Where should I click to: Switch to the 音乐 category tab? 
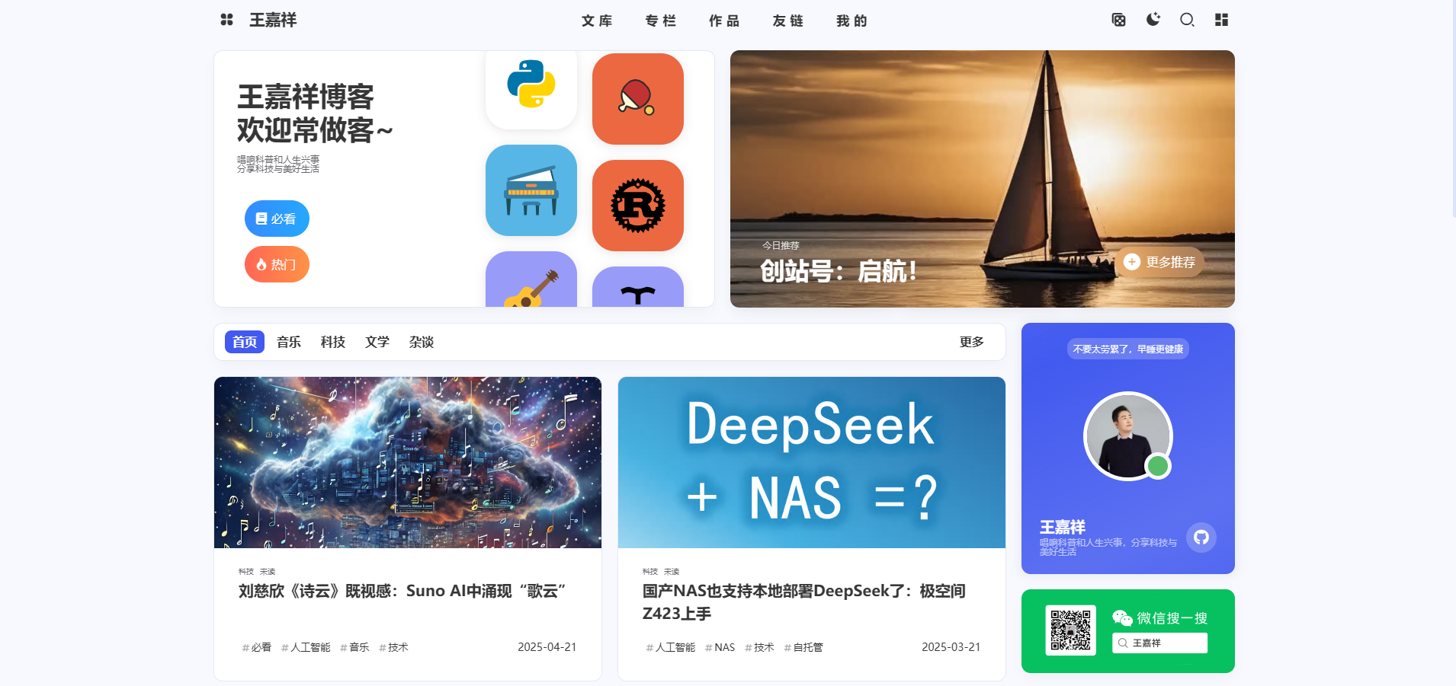[x=289, y=342]
